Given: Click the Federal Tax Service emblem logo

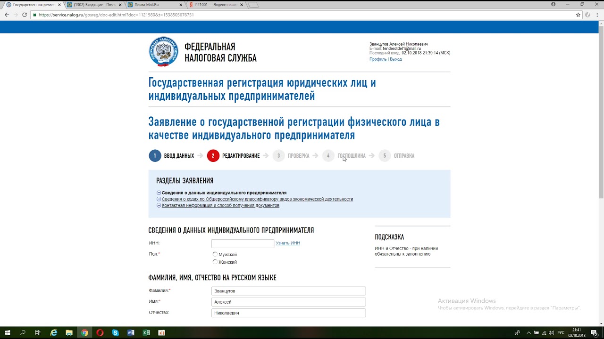Looking at the screenshot, I should coord(164,52).
